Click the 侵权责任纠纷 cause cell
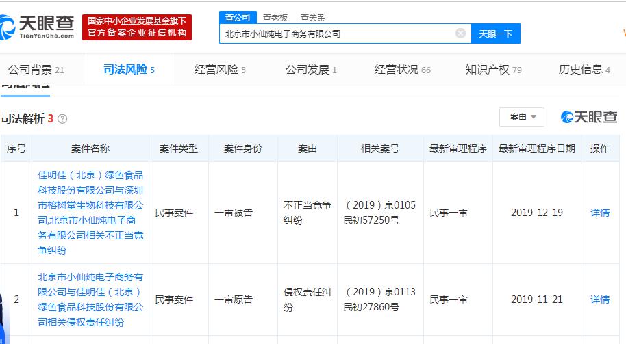 308,300
